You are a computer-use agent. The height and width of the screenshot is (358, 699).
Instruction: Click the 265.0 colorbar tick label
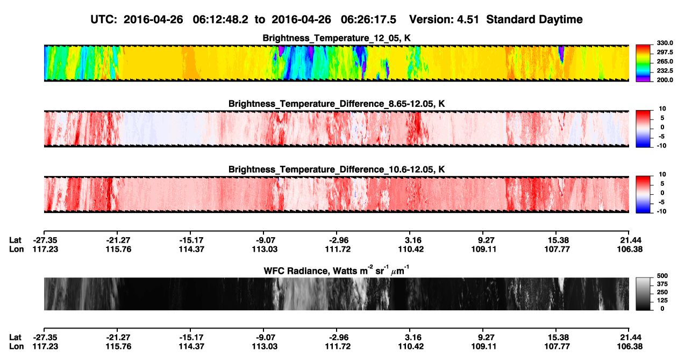(665, 62)
